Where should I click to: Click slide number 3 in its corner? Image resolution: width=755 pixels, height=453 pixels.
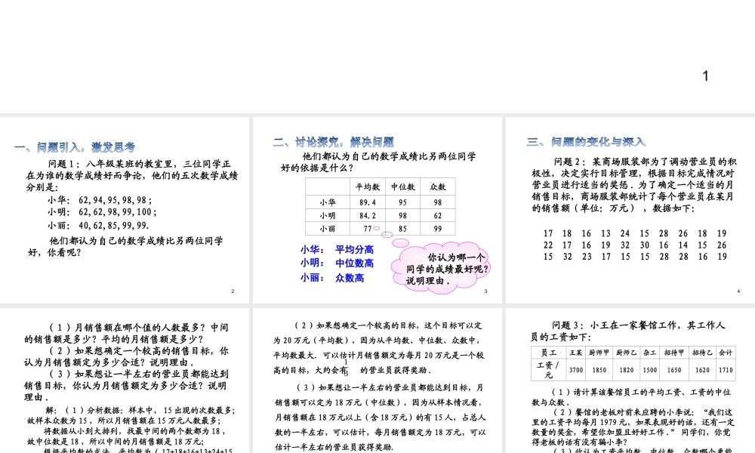(485, 290)
